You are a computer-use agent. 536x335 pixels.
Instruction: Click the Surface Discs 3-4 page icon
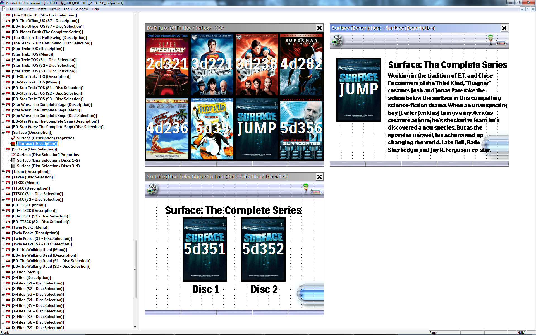tap(13, 166)
